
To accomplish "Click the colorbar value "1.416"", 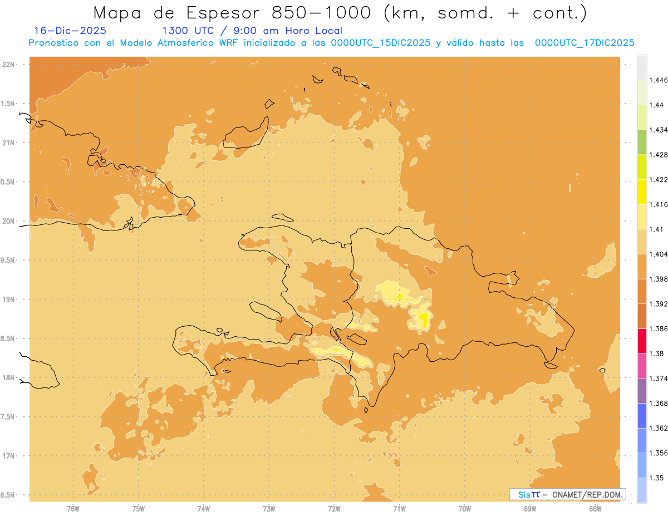I will 659,204.
